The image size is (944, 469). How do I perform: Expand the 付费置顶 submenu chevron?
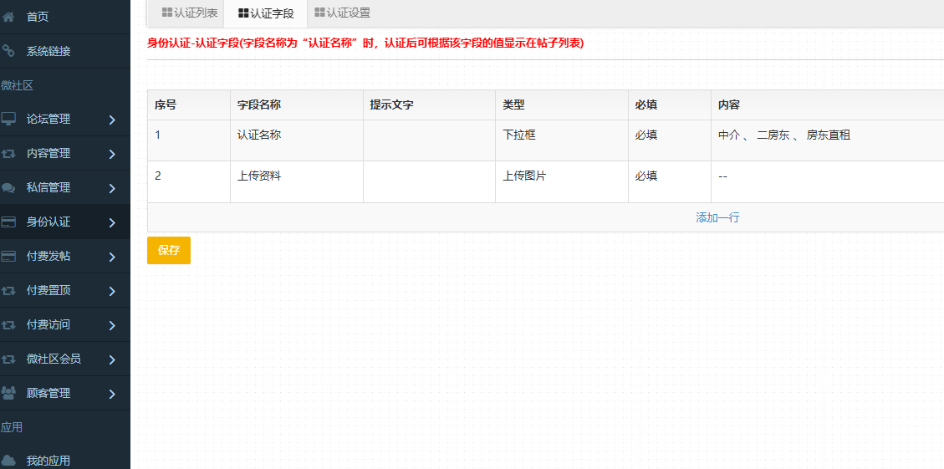112,292
